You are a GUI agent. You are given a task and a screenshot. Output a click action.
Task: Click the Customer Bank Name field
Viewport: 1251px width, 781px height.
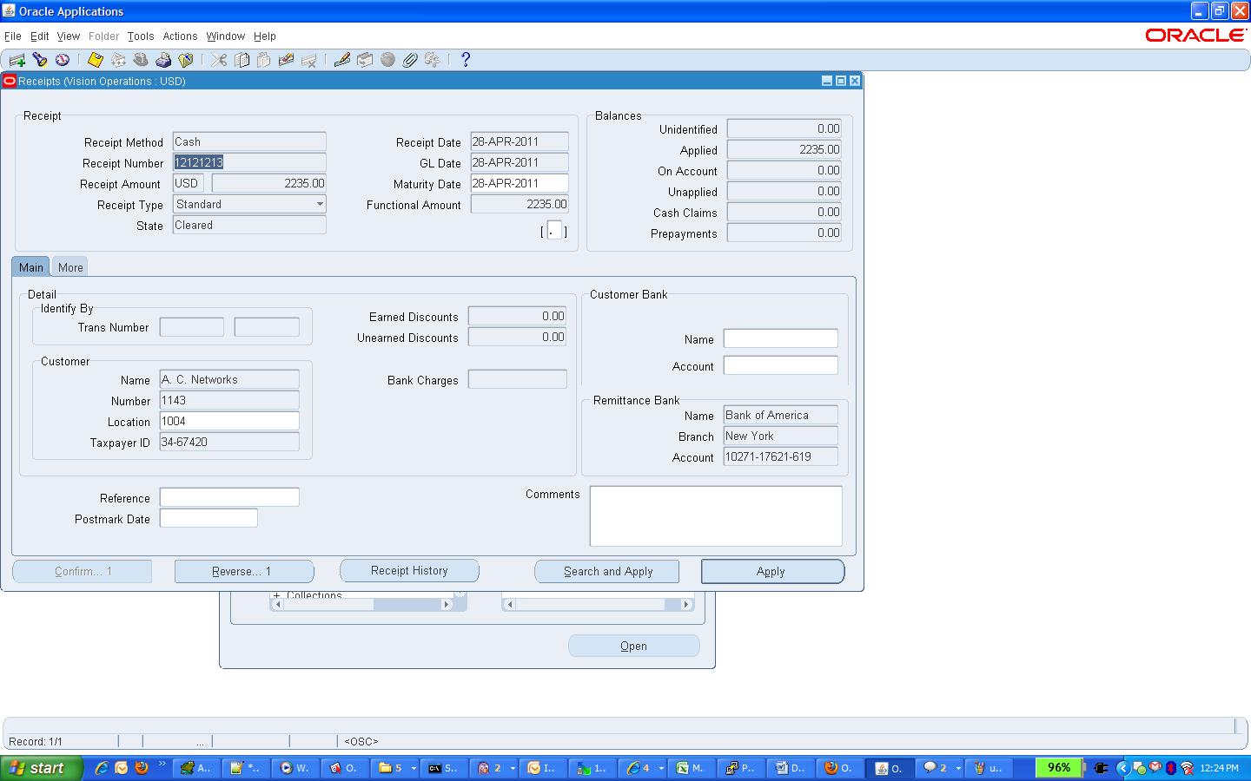click(780, 338)
